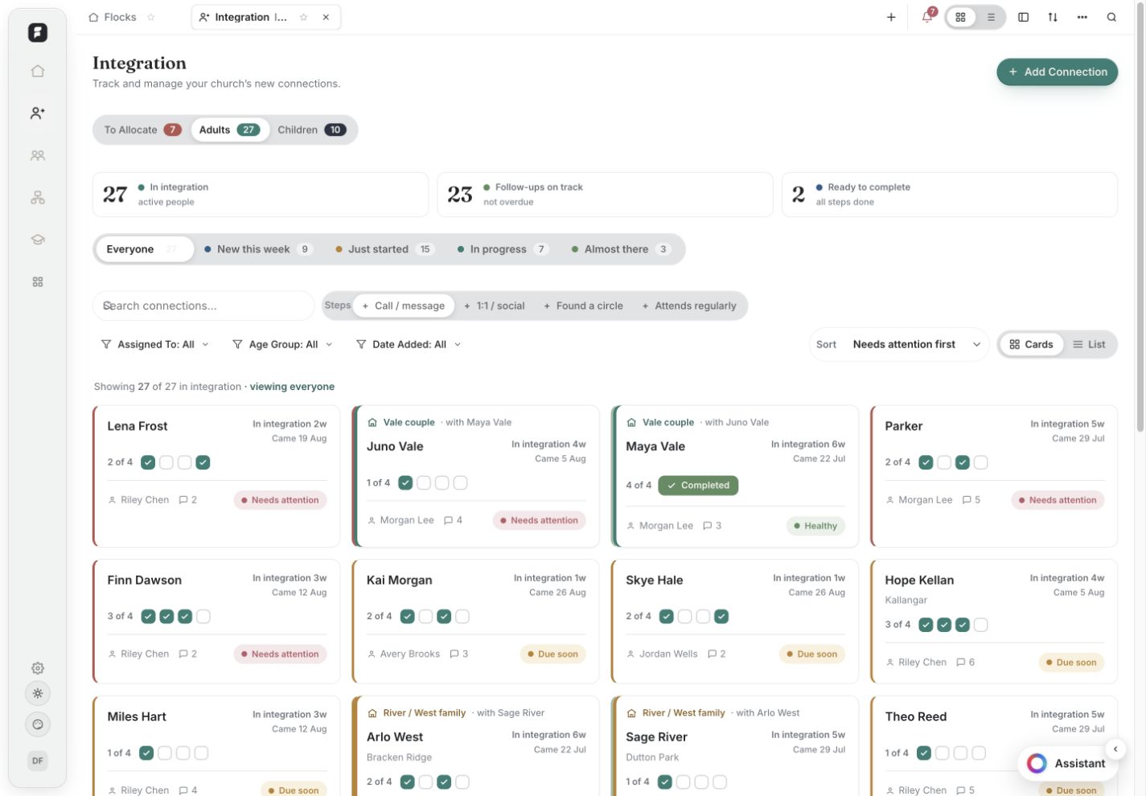Open the notifications bell
This screenshot has height=796, width=1146.
pos(926,17)
